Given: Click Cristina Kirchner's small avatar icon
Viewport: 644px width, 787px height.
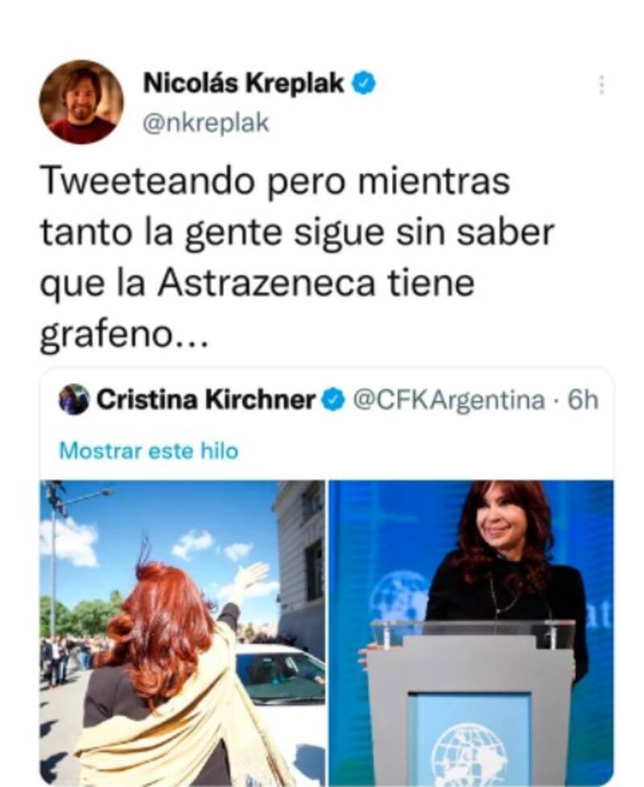Looking at the screenshot, I should click(74, 399).
